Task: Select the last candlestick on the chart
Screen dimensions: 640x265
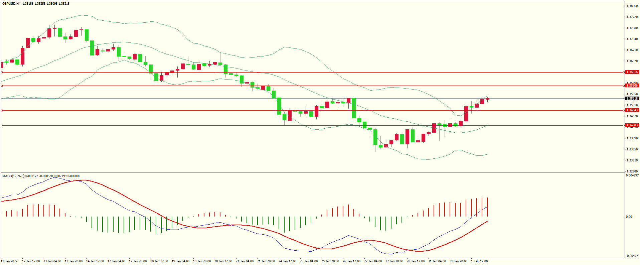Action: 487,99
